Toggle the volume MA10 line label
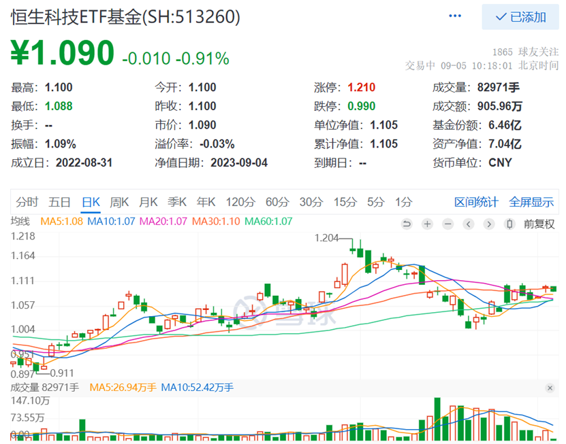566x444 pixels. 198,387
